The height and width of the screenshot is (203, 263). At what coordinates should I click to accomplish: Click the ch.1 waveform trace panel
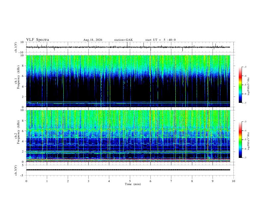(x=128, y=47)
